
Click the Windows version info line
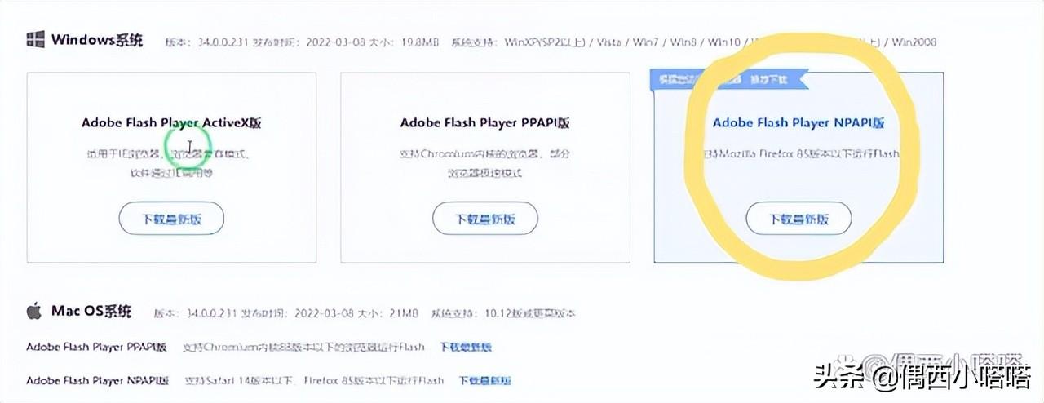coord(551,41)
